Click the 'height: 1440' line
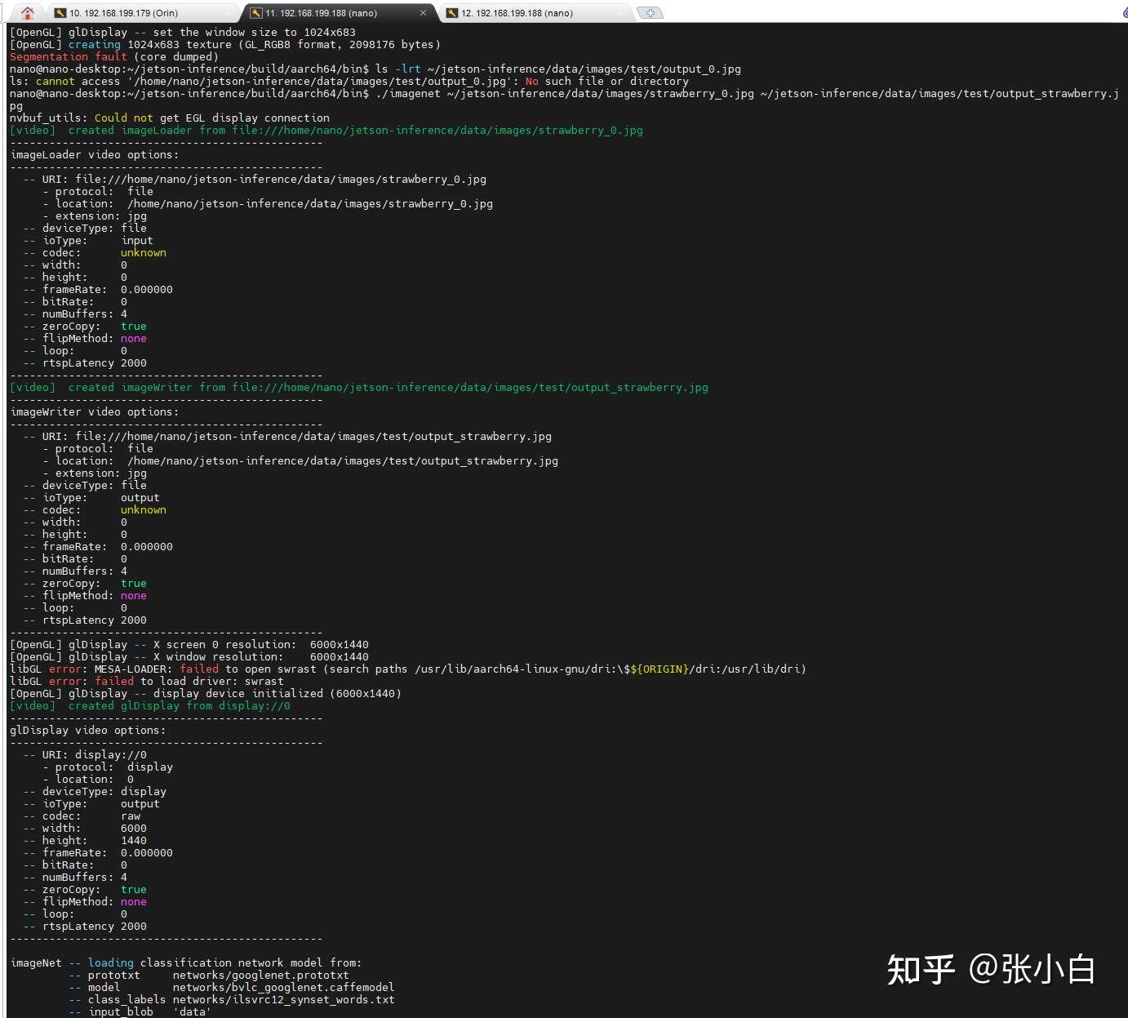The image size is (1128, 1018). click(x=85, y=840)
